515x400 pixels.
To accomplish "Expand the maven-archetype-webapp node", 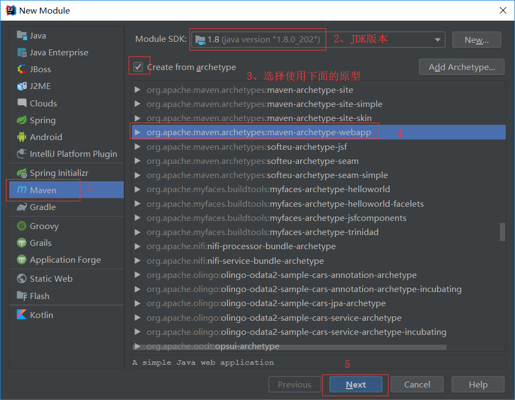I will coord(138,132).
